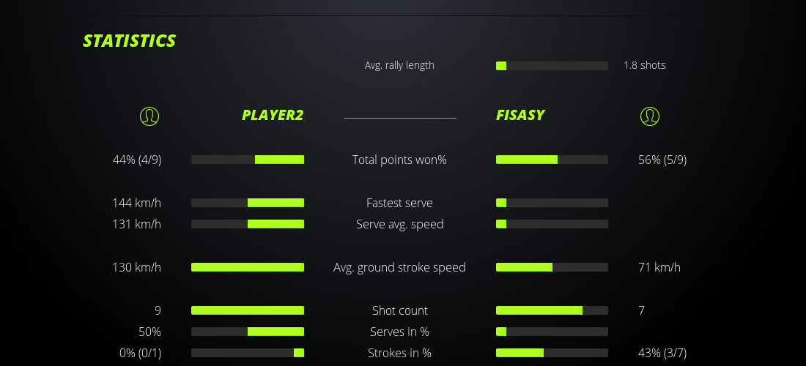Select the Fastest serve label

[x=399, y=203]
